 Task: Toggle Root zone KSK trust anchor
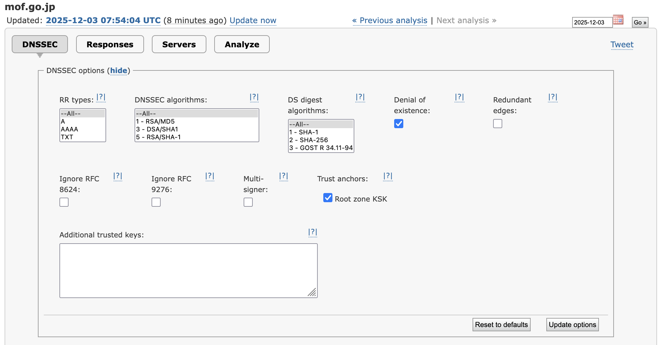[x=328, y=198]
